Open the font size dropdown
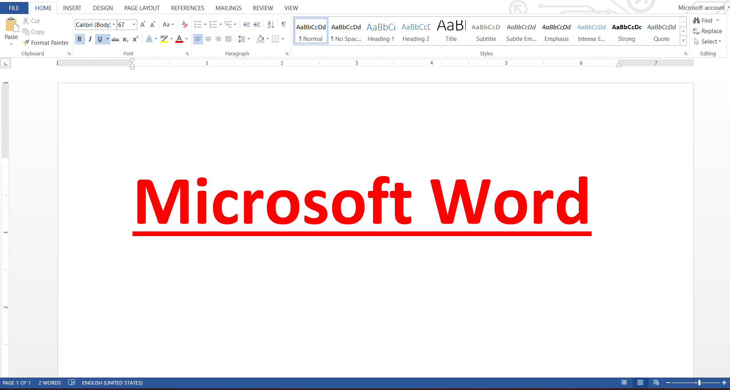 click(134, 25)
